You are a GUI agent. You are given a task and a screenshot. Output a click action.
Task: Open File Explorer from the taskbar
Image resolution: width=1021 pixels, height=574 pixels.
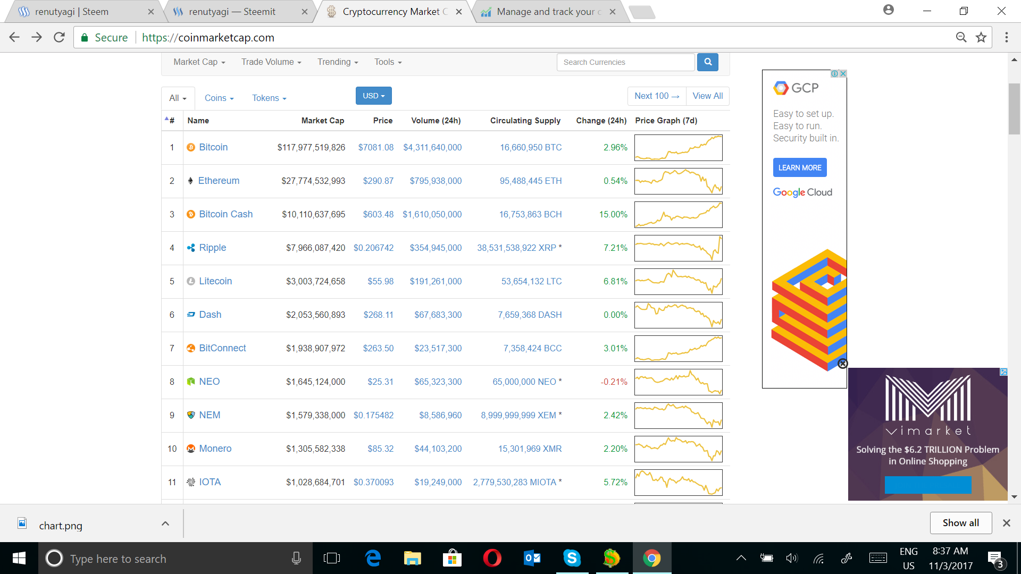point(412,558)
